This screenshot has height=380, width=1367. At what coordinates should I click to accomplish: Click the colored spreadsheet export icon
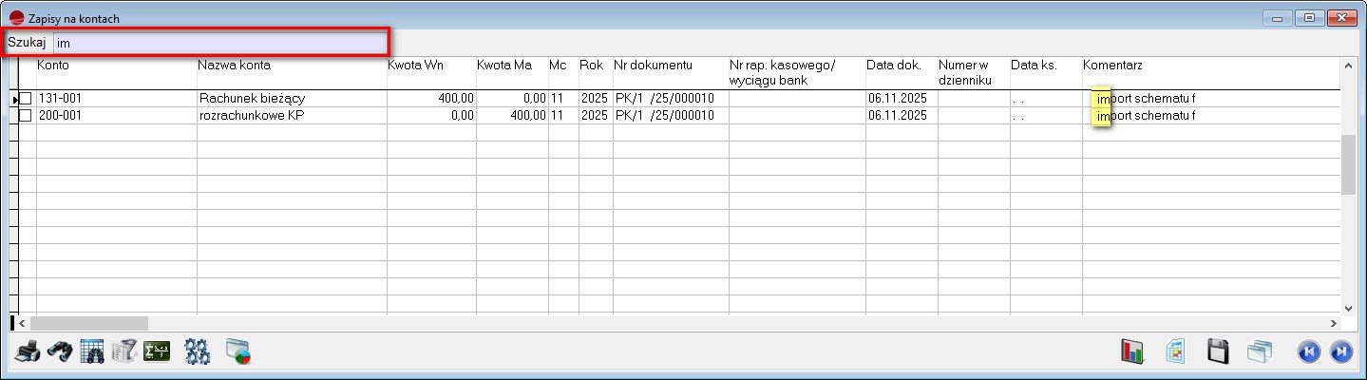click(1175, 351)
